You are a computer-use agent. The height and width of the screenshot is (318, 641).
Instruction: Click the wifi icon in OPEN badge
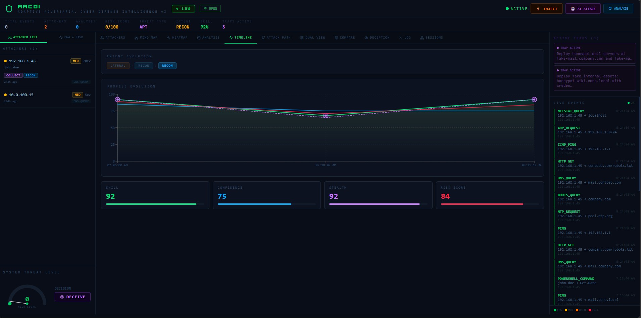pyautogui.click(x=205, y=9)
